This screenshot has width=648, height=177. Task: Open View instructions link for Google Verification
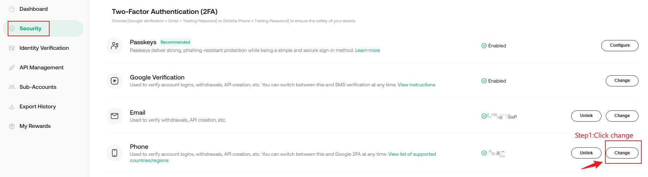[416, 85]
